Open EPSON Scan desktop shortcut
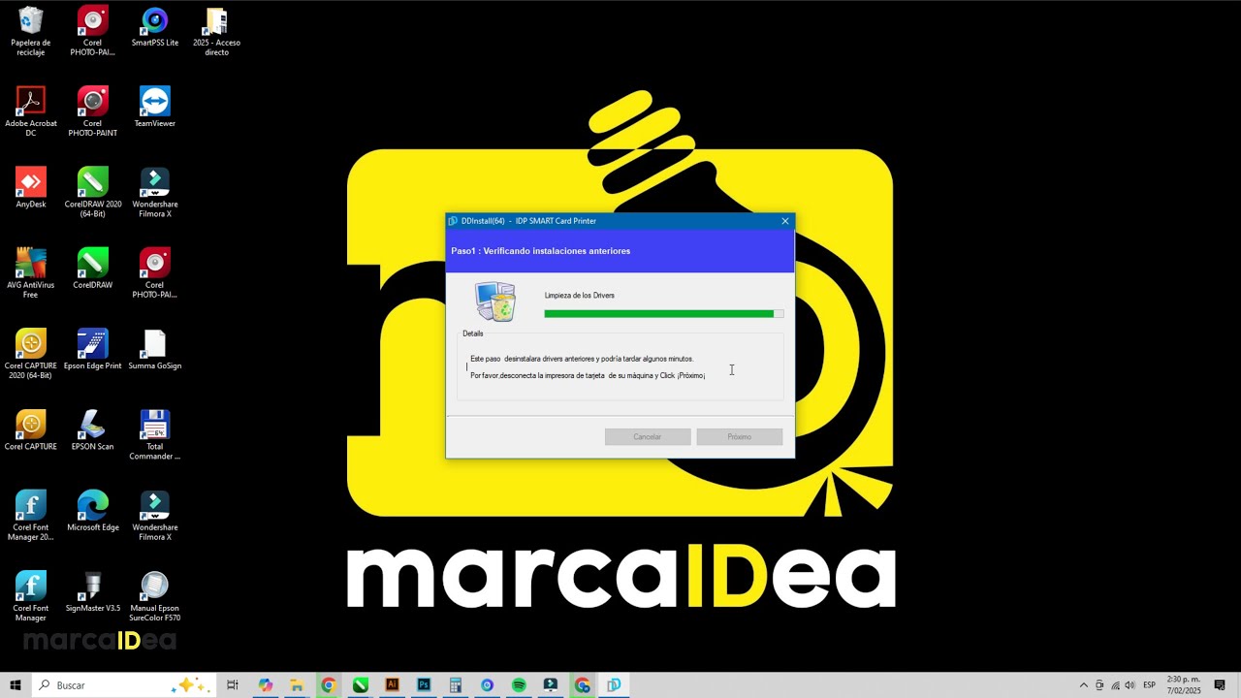The width and height of the screenshot is (1241, 698). pyautogui.click(x=93, y=430)
